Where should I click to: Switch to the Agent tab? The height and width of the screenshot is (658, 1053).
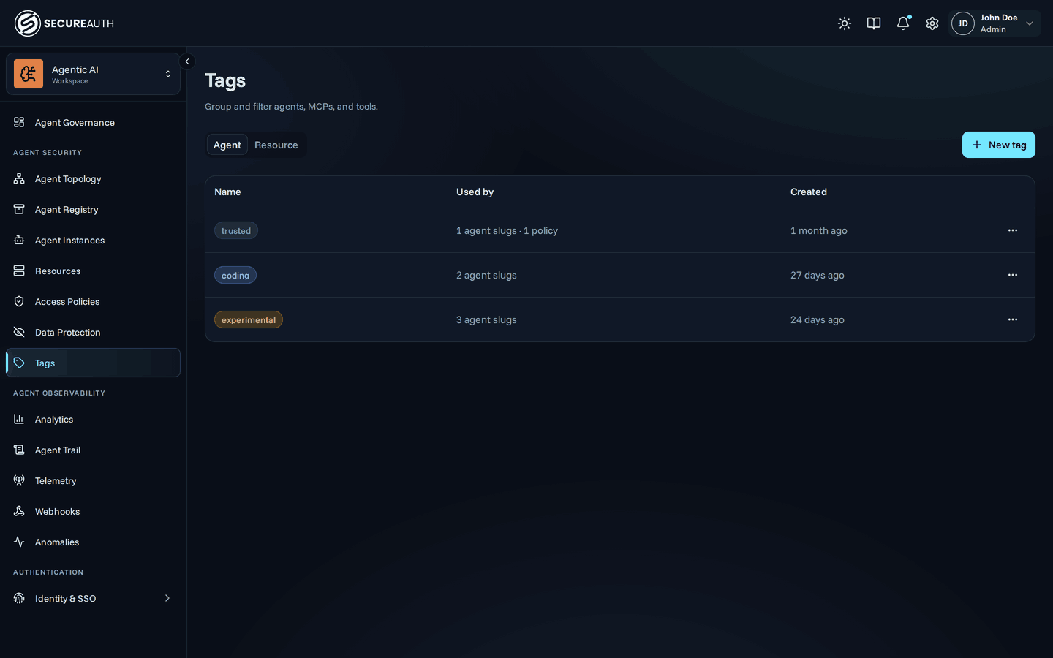click(x=227, y=145)
